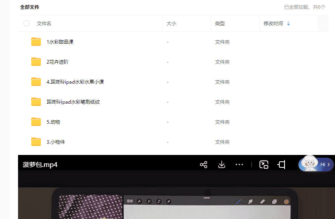Viewport: 335px width, 219px height.
Task: Tick the select-all checkbox beside 文件名
Action: tap(26, 23)
